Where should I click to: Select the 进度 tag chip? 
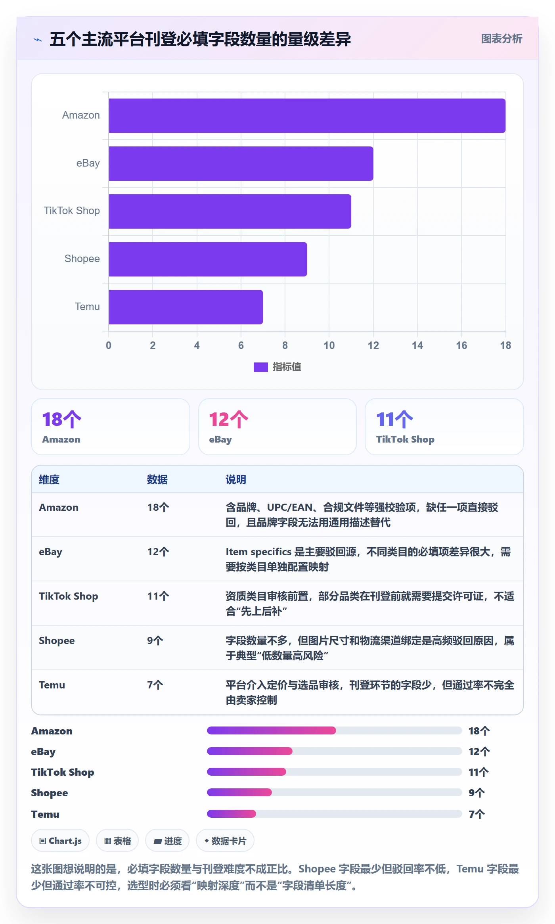[x=167, y=840]
